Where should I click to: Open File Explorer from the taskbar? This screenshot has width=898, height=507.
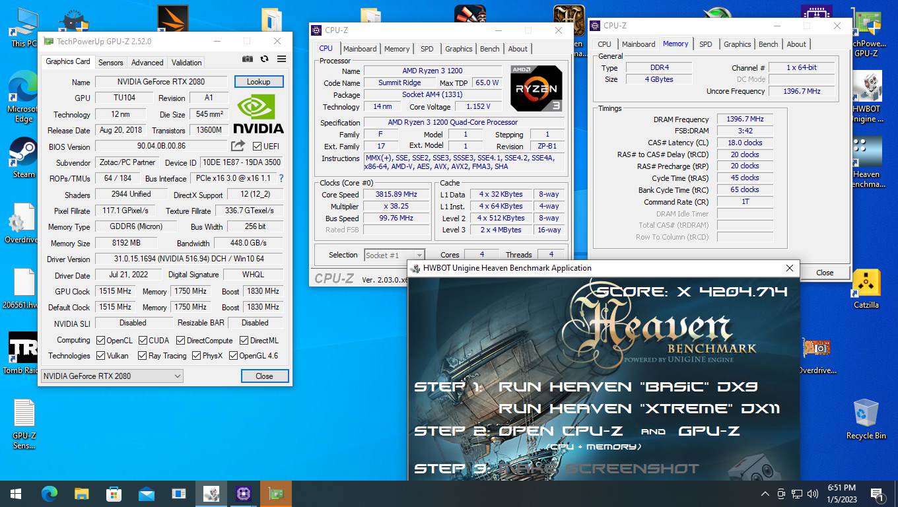pos(81,494)
